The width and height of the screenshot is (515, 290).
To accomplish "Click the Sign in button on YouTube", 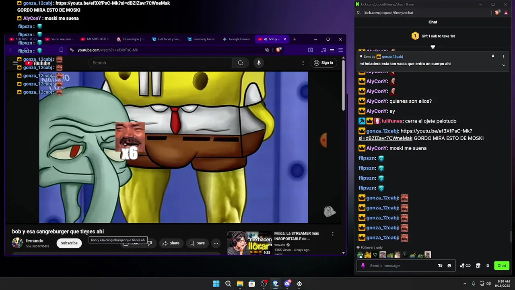I will tap(323, 63).
